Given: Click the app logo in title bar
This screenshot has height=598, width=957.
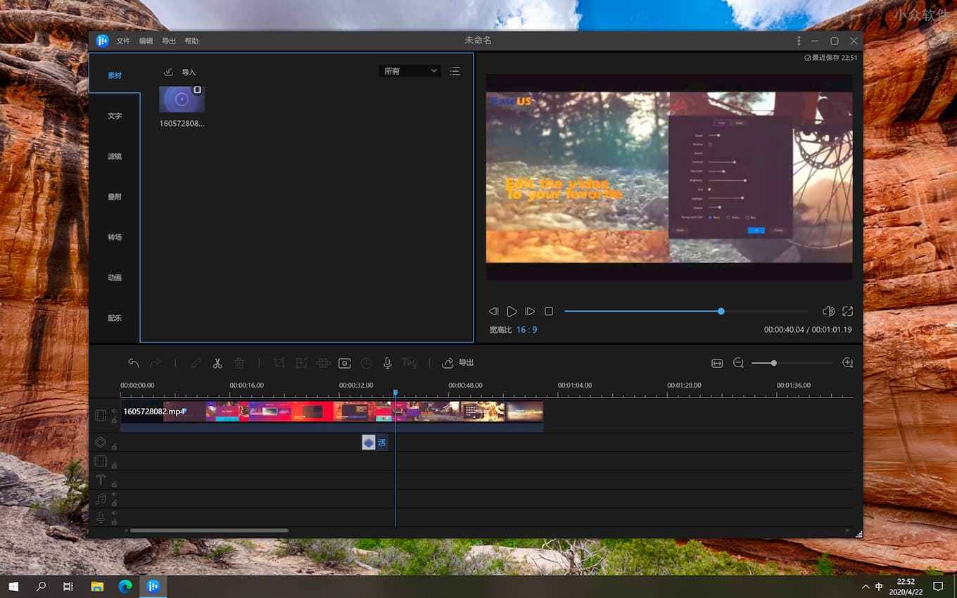Looking at the screenshot, I should [103, 41].
